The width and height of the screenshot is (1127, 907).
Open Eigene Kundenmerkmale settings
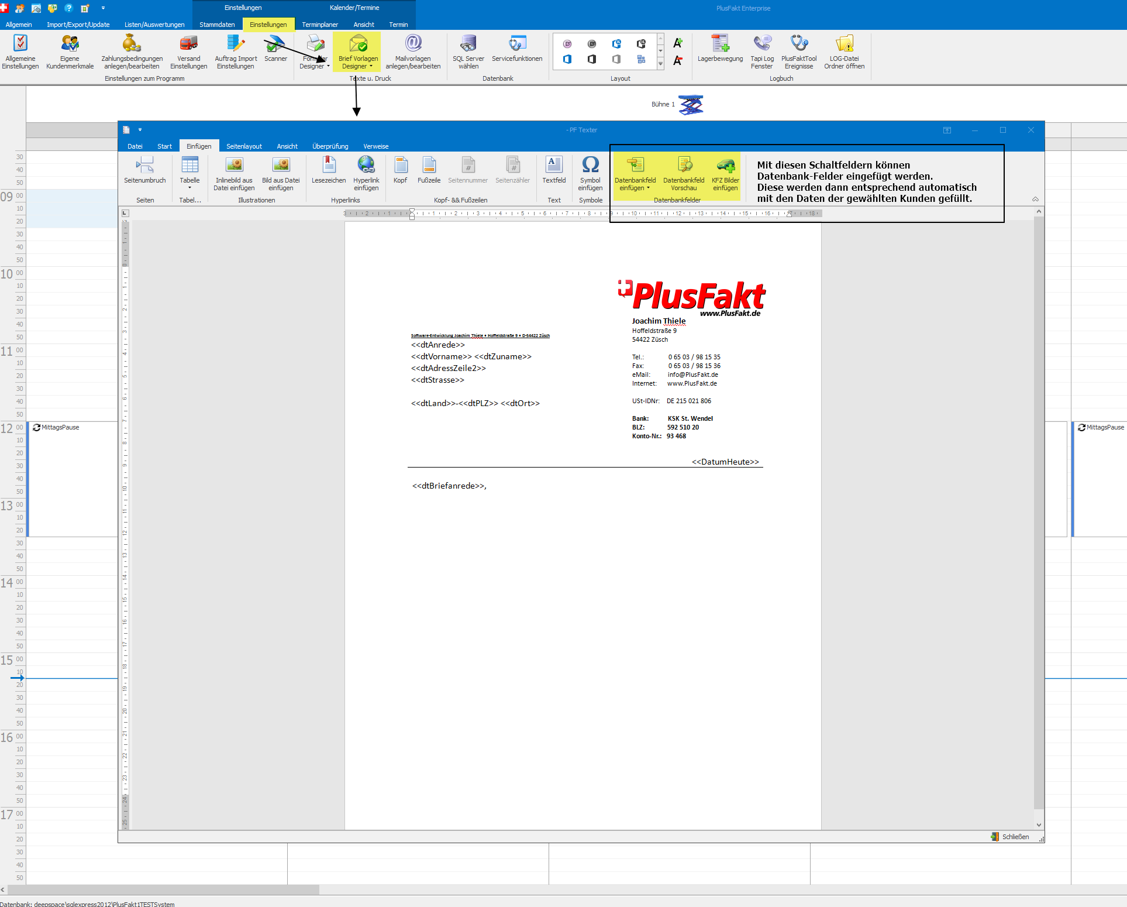(x=70, y=51)
